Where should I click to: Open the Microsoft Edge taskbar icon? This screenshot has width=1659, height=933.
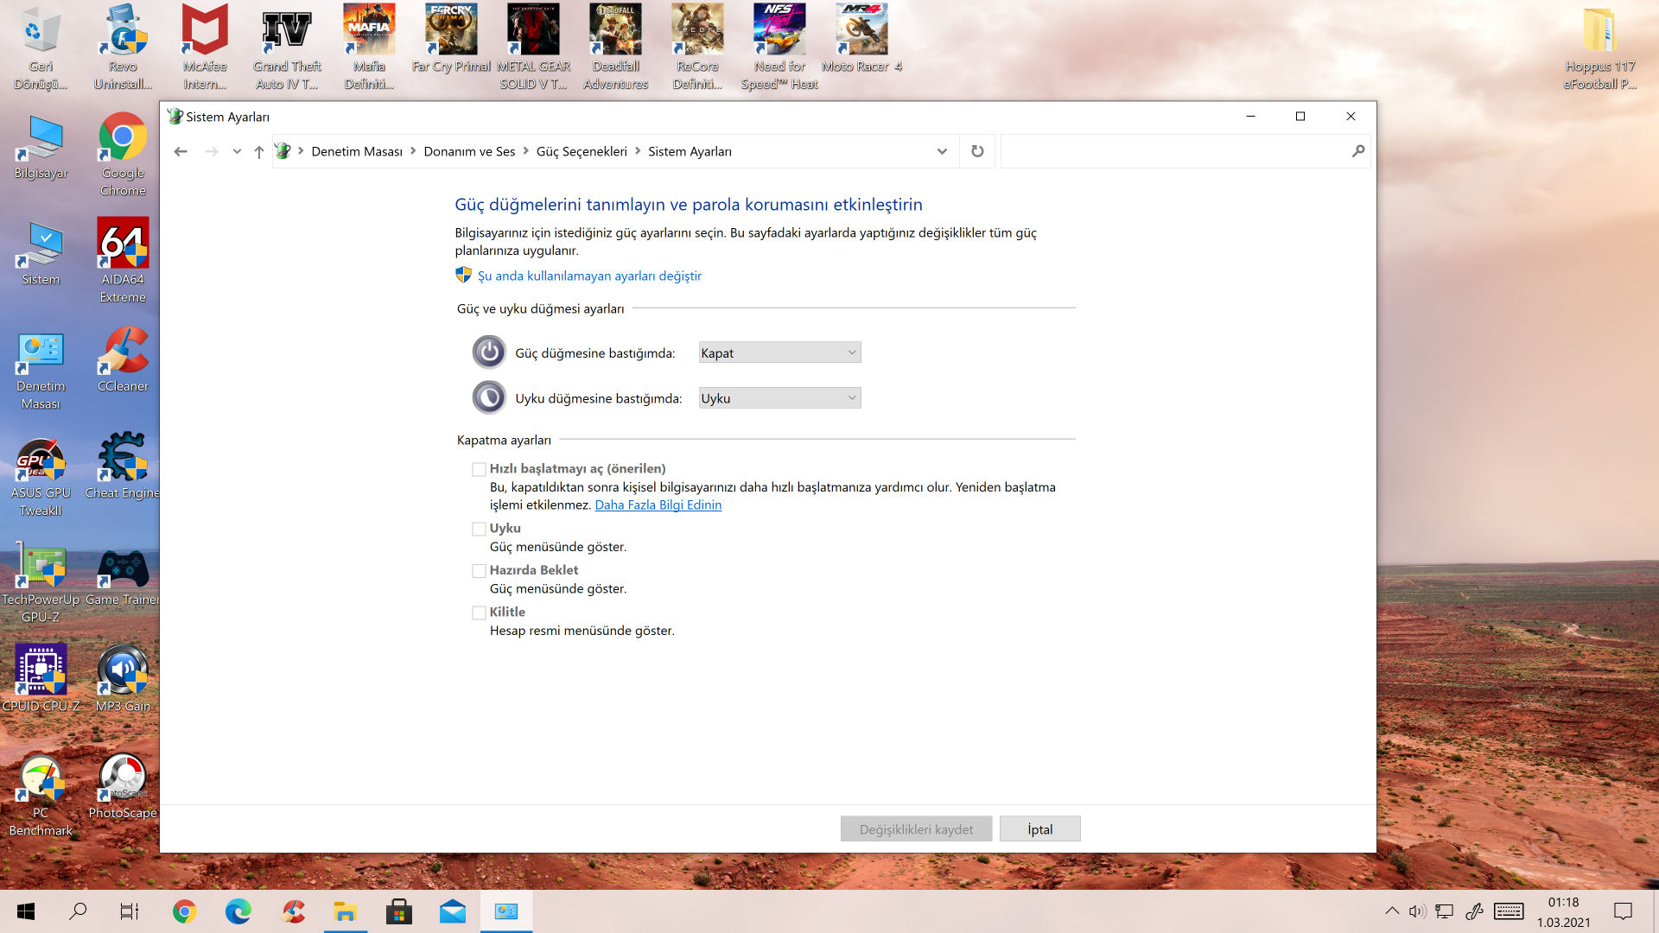pyautogui.click(x=238, y=911)
